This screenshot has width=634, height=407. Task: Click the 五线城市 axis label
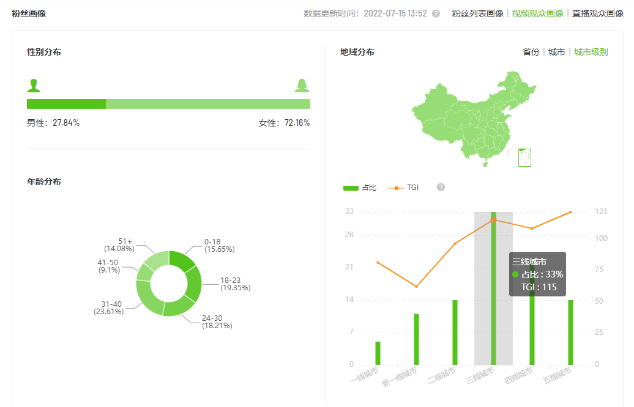pos(557,375)
